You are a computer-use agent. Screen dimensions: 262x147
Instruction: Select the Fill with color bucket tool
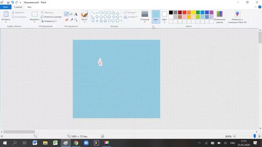pos(71,14)
